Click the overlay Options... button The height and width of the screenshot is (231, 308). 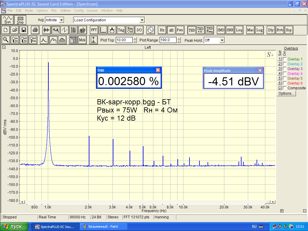tap(286, 94)
